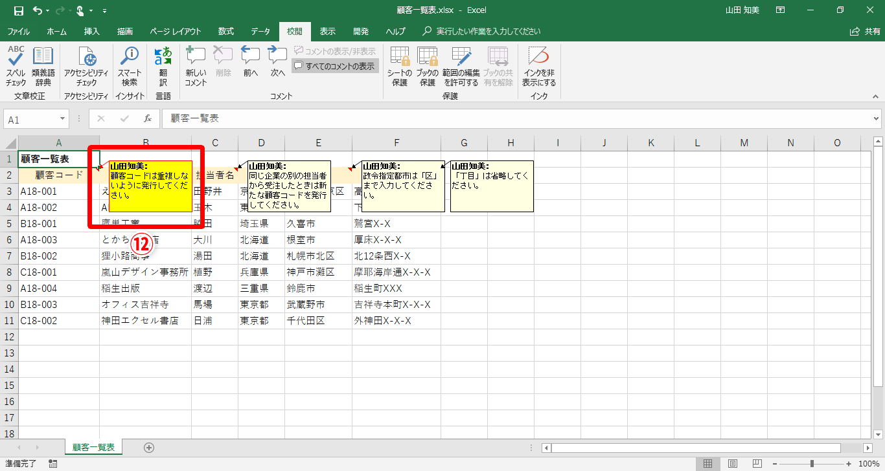Expand the formula bar
This screenshot has width=885, height=471.
877,119
